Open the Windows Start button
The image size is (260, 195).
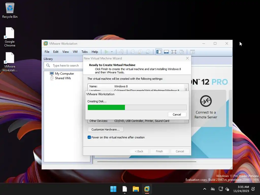tap(113, 189)
